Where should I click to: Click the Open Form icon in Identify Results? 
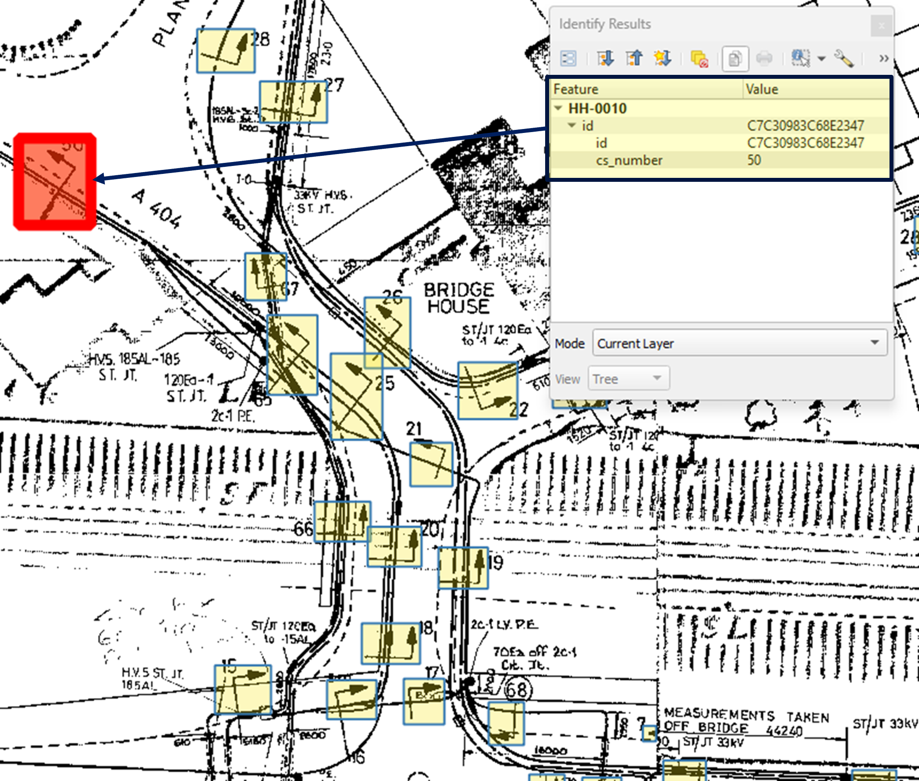(x=568, y=59)
